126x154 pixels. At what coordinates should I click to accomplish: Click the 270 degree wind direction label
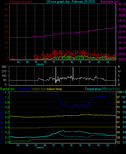(x=4, y=71)
